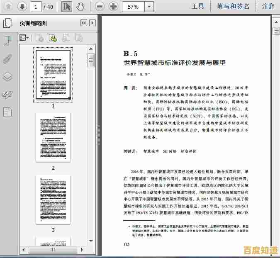Image resolution: width=280 pixels, height=258 pixels.
Task: Click the document scroll up arrow
Action: click(x=276, y=22)
